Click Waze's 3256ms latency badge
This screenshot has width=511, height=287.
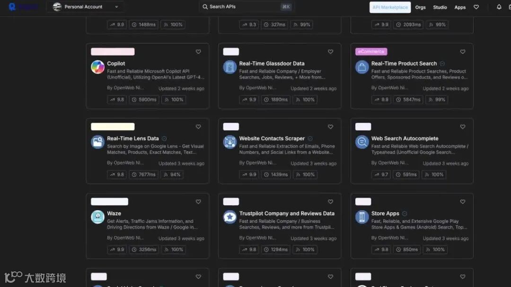point(144,250)
